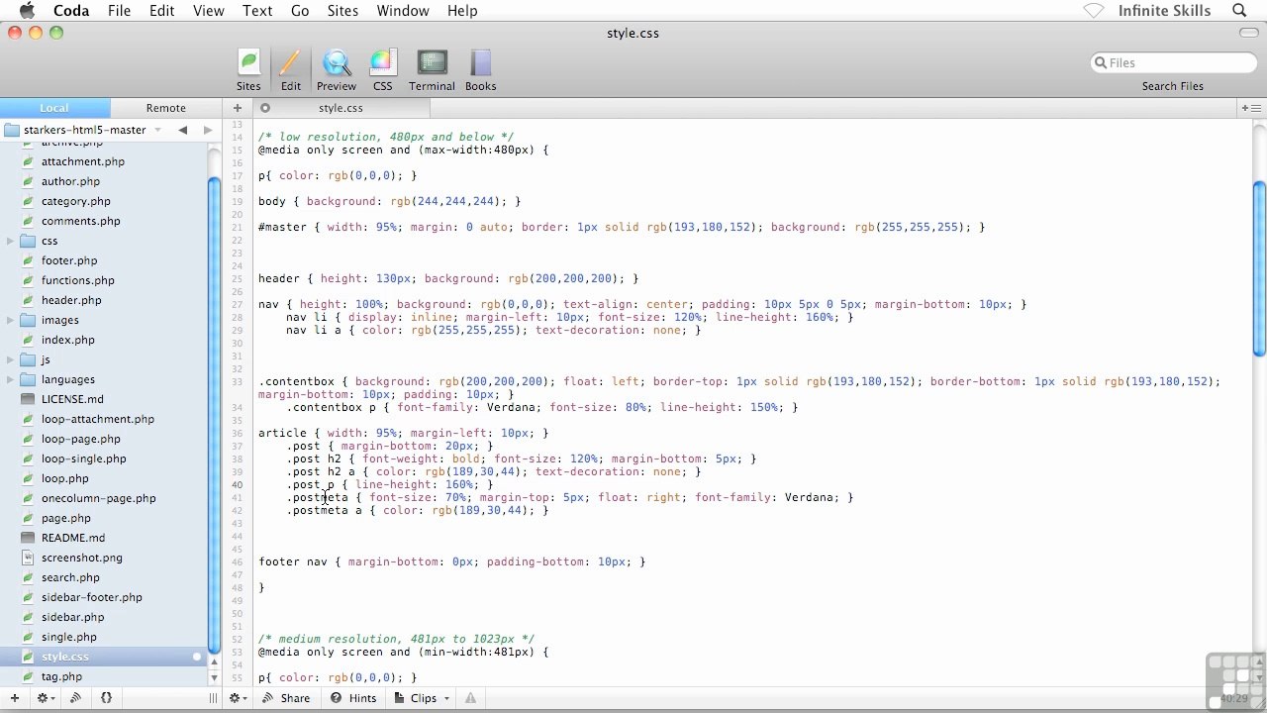Open the Text menu
1267x713 pixels.
click(x=257, y=11)
